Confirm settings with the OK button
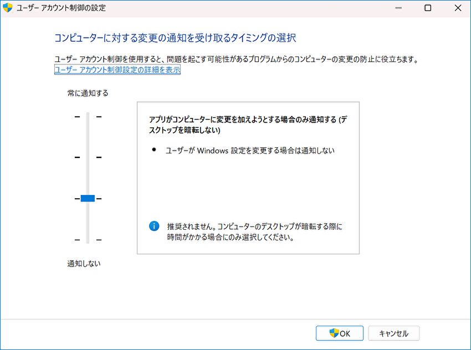This screenshot has height=350, width=471. tap(340, 333)
